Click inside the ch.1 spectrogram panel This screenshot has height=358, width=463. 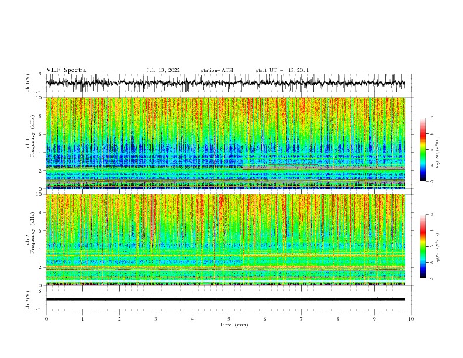click(x=225, y=143)
